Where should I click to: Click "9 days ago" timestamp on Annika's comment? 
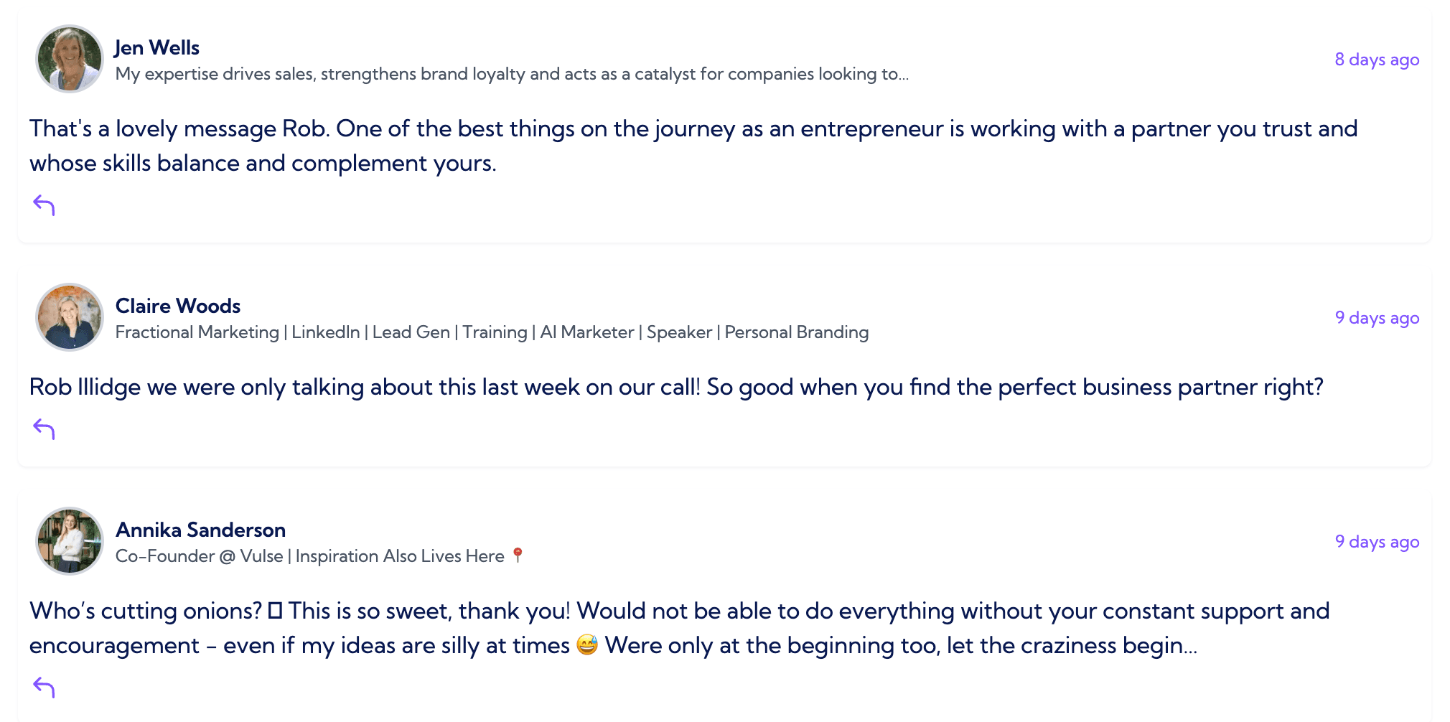point(1376,542)
